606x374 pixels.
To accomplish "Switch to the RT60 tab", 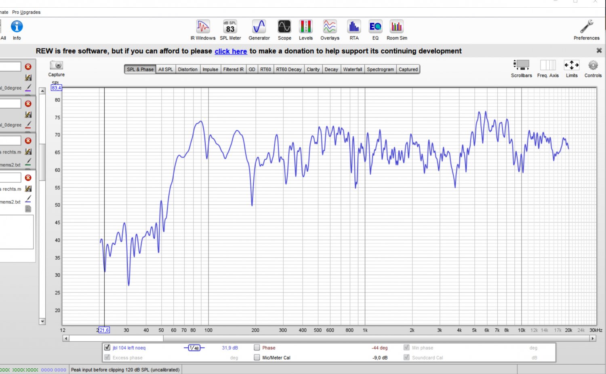I will pyautogui.click(x=266, y=69).
